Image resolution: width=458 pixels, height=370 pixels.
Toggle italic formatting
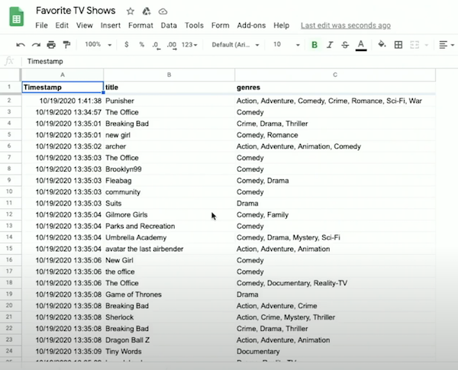pos(330,45)
